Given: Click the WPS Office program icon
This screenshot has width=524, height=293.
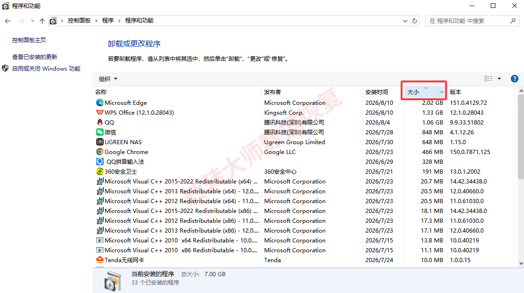Looking at the screenshot, I should [99, 113].
